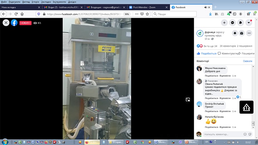Image resolution: width=258 pixels, height=145 pixels.
Task: Open the emoji picker in comment box
Action: (x=245, y=134)
